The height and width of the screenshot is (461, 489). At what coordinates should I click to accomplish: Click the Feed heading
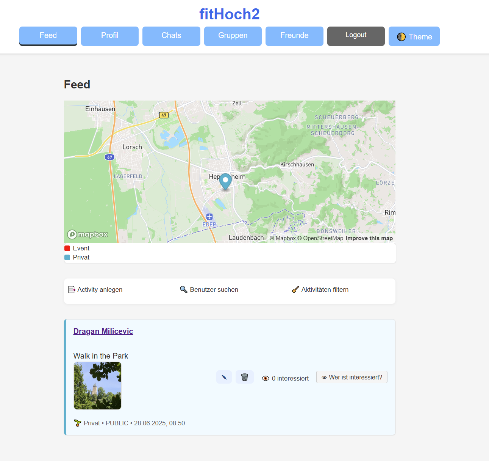(77, 84)
